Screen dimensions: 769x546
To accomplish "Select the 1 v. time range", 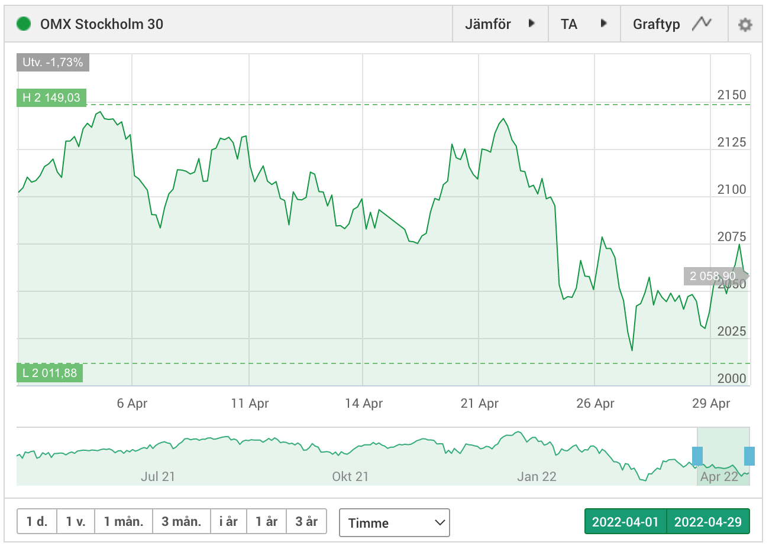I will [x=76, y=522].
